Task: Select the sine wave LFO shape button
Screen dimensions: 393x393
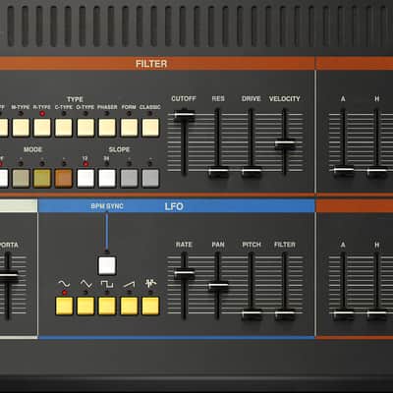Action: coord(65,306)
